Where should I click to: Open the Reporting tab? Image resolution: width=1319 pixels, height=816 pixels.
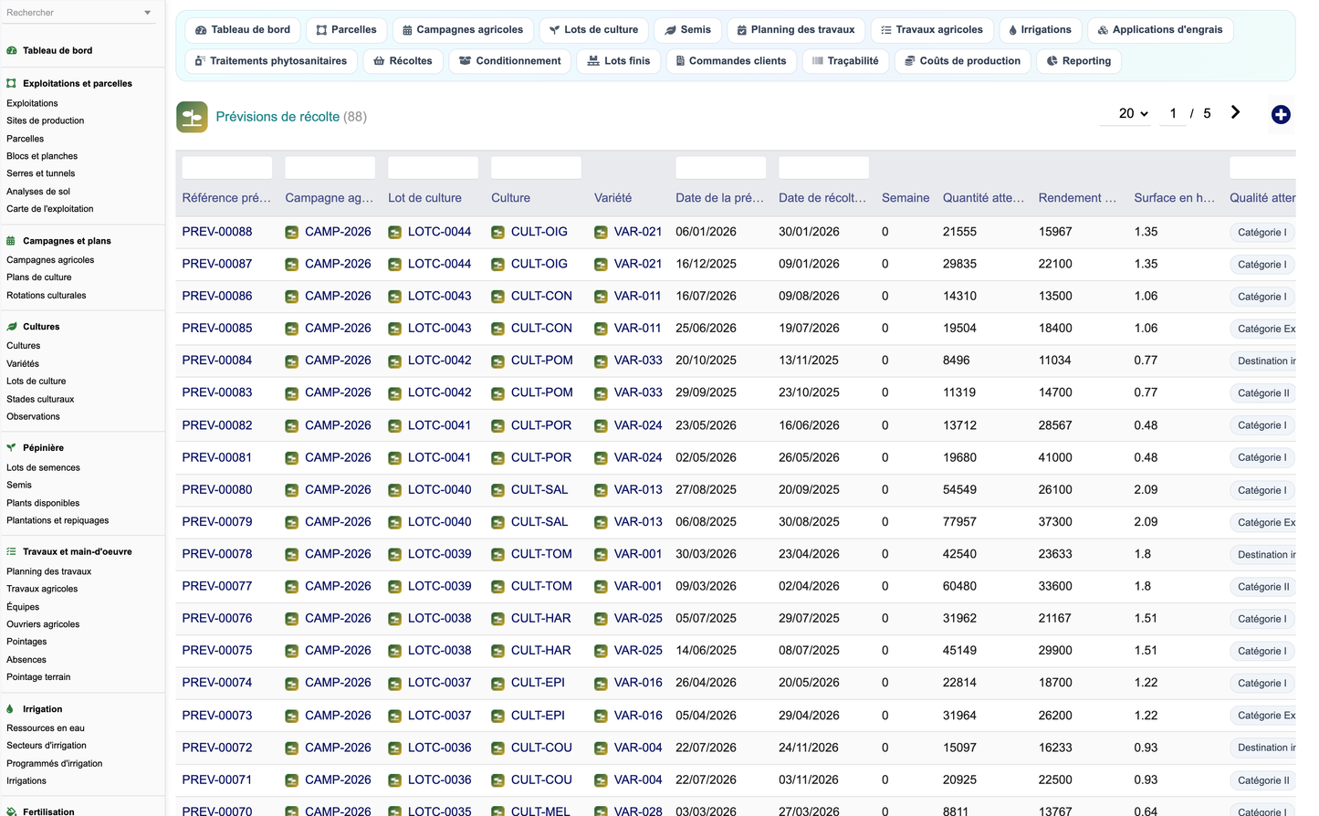[1078, 61]
